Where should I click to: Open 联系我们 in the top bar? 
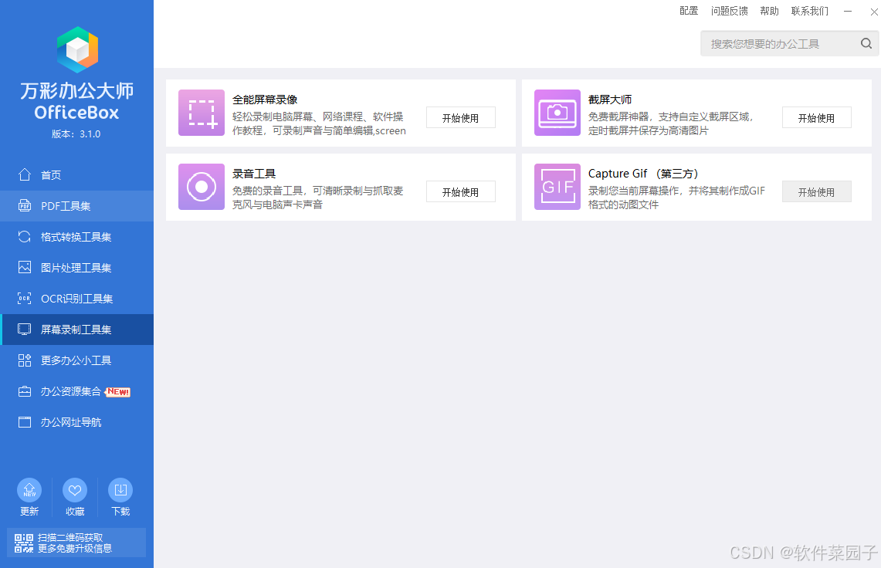point(810,11)
